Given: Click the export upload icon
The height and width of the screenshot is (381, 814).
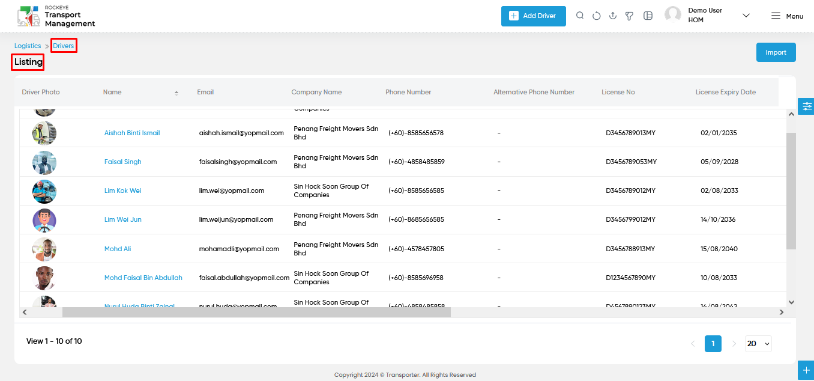Looking at the screenshot, I should 613,16.
